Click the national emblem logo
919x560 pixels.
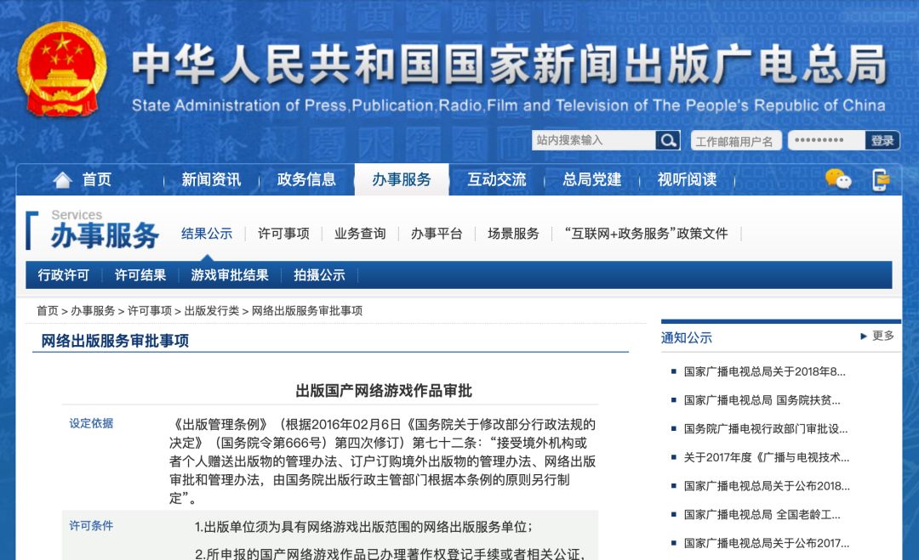(x=61, y=70)
